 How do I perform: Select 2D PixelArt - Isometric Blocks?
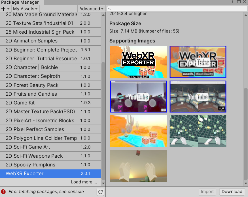50,121
